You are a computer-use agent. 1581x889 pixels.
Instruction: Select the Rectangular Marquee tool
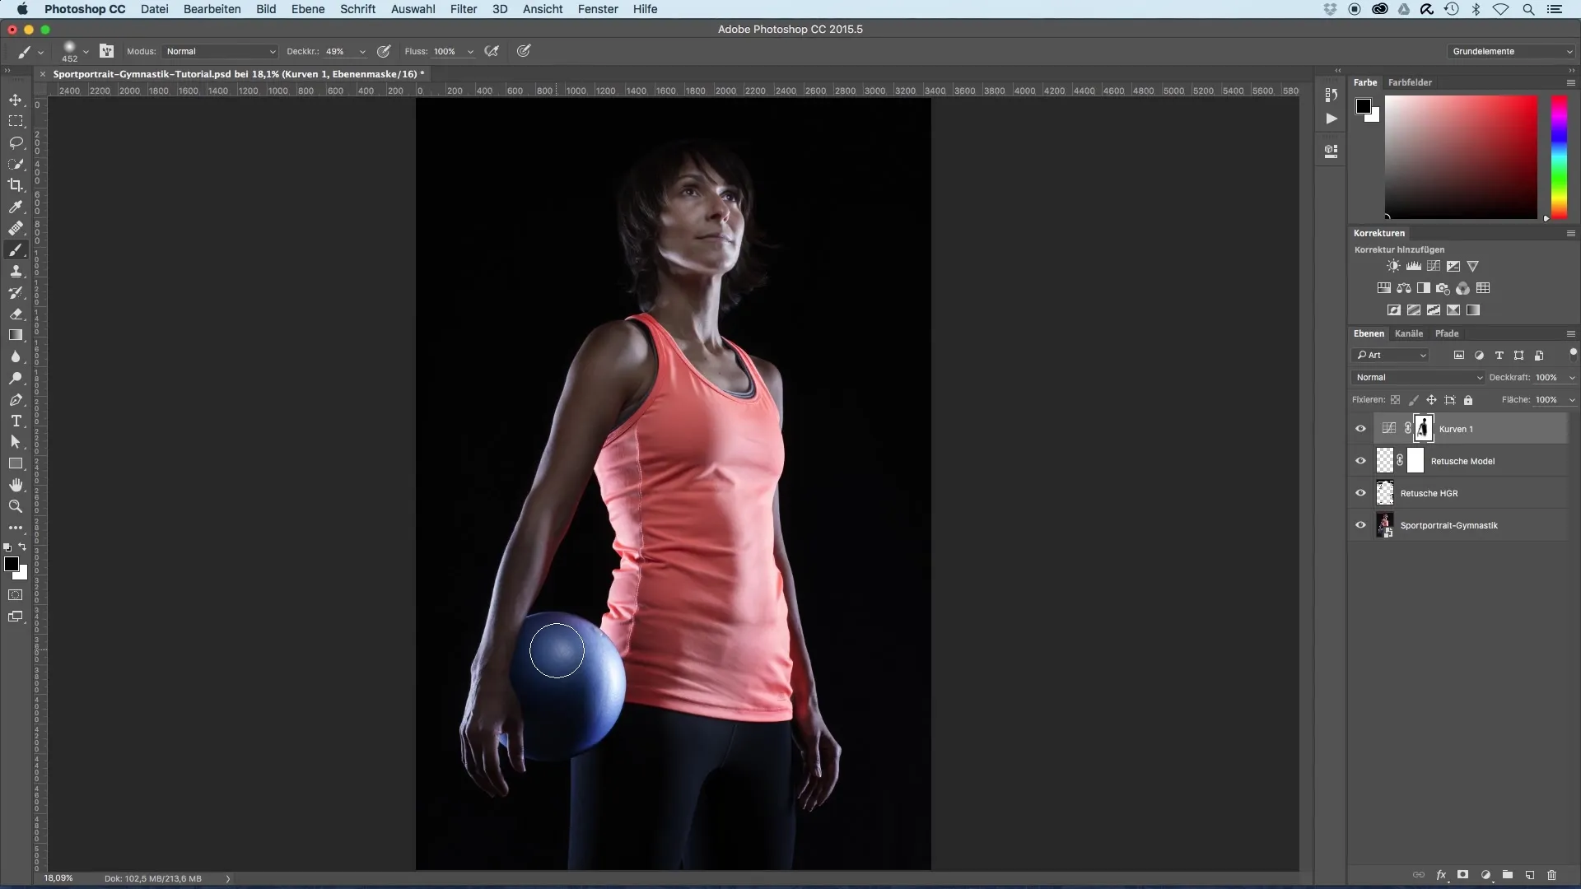coord(16,121)
